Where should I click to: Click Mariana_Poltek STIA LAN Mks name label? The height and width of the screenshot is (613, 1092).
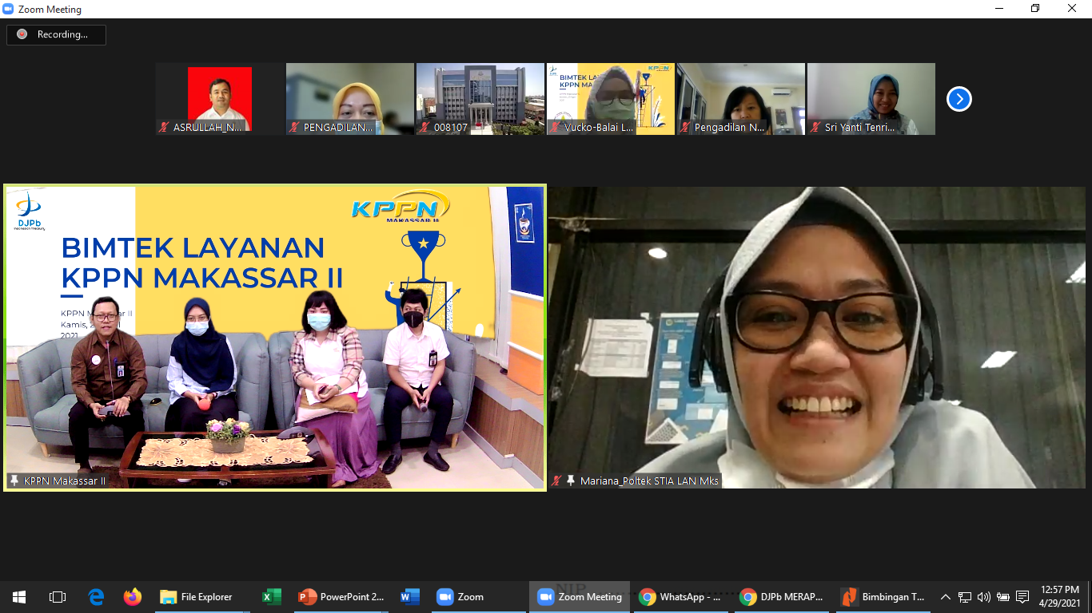tap(649, 481)
